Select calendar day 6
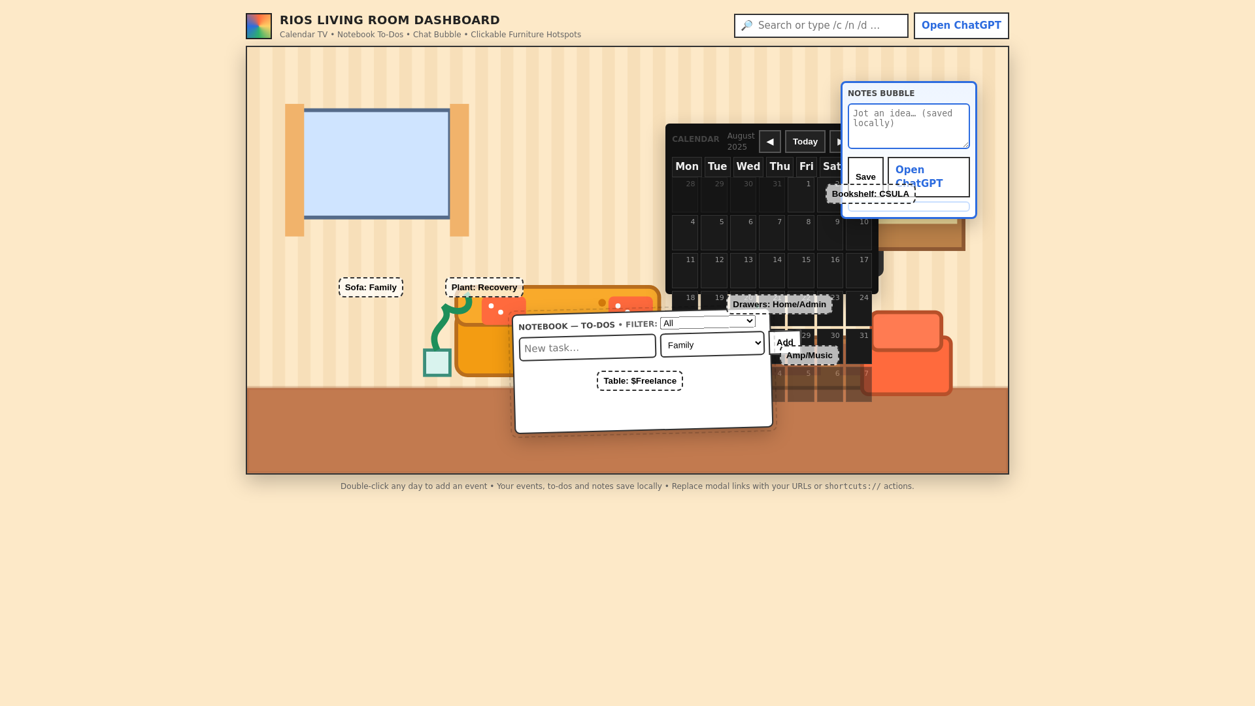The width and height of the screenshot is (1255, 706). [x=743, y=233]
